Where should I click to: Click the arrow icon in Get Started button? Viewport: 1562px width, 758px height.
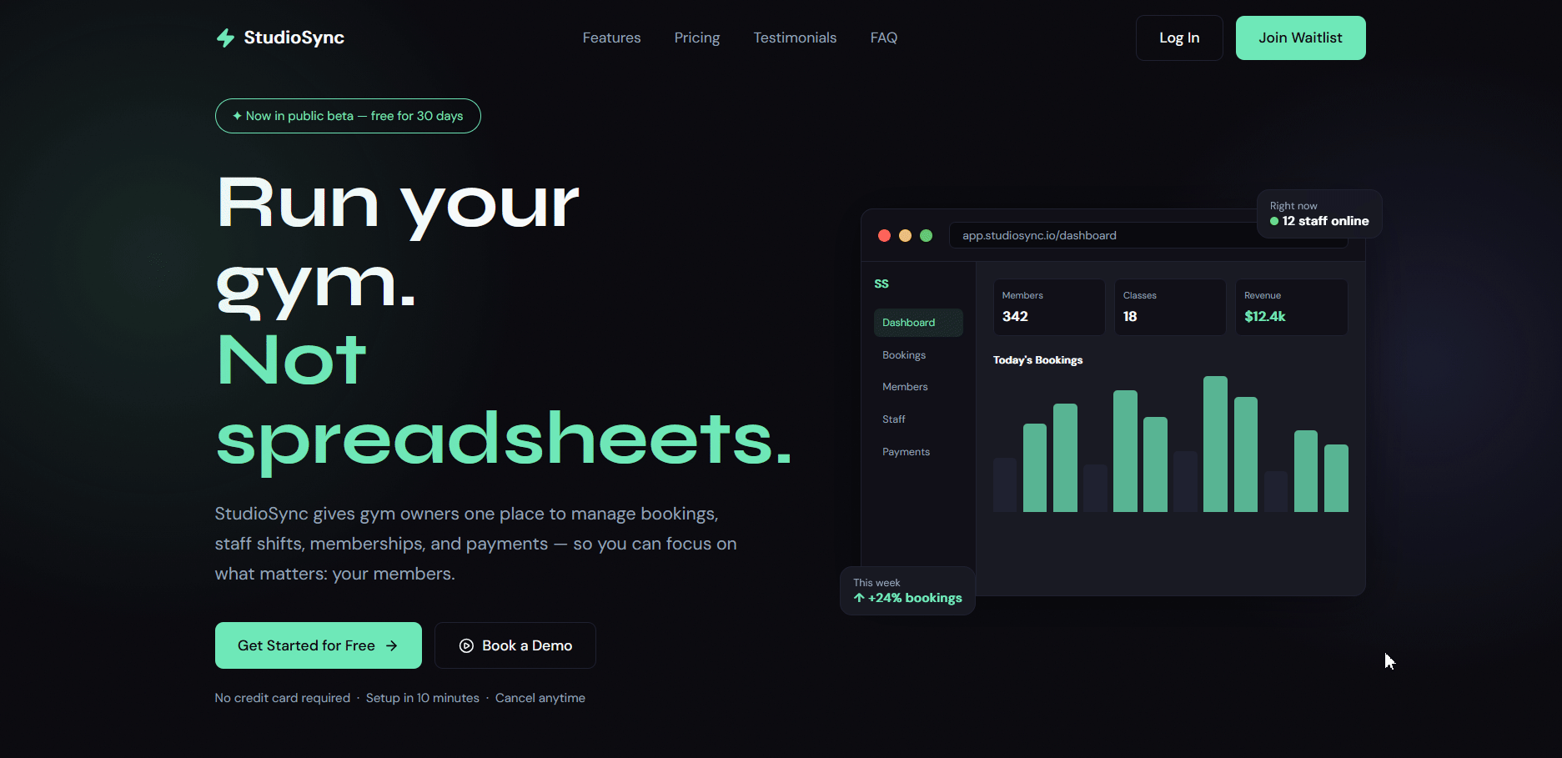click(x=391, y=645)
